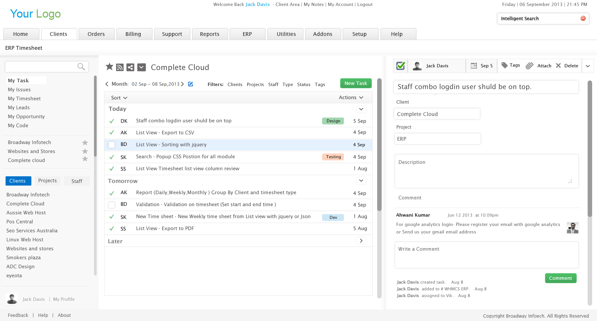The height and width of the screenshot is (321, 597).
Task: Click the RSS feed icon
Action: (120, 67)
